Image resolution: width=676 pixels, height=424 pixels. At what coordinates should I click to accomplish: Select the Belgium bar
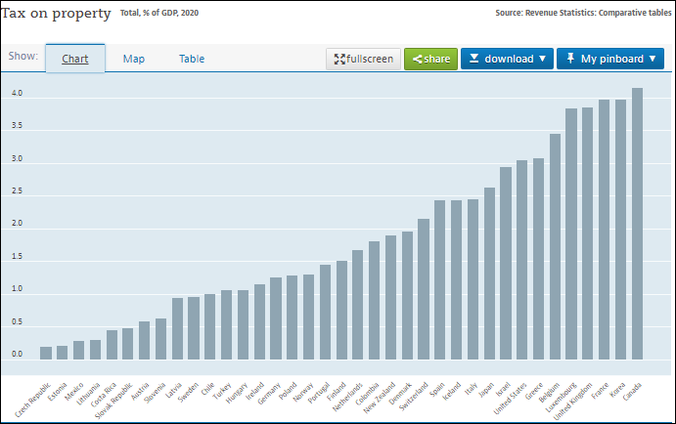pos(556,246)
